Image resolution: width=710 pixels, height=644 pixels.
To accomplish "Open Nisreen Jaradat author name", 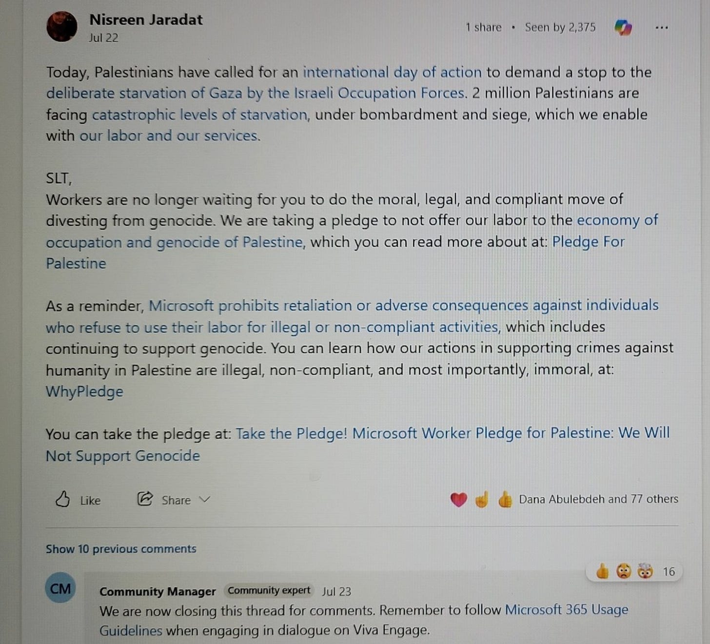I will 146,20.
